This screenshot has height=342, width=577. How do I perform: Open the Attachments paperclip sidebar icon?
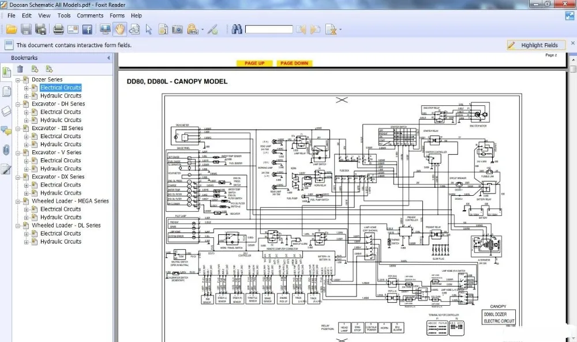pos(6,150)
